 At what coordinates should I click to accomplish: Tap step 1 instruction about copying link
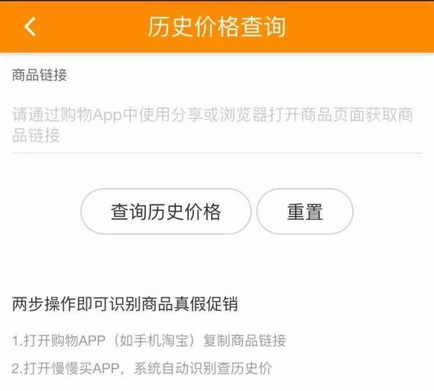(x=149, y=340)
